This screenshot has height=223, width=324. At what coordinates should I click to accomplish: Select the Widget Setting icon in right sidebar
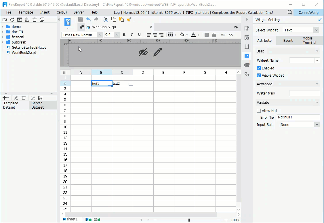click(247, 56)
